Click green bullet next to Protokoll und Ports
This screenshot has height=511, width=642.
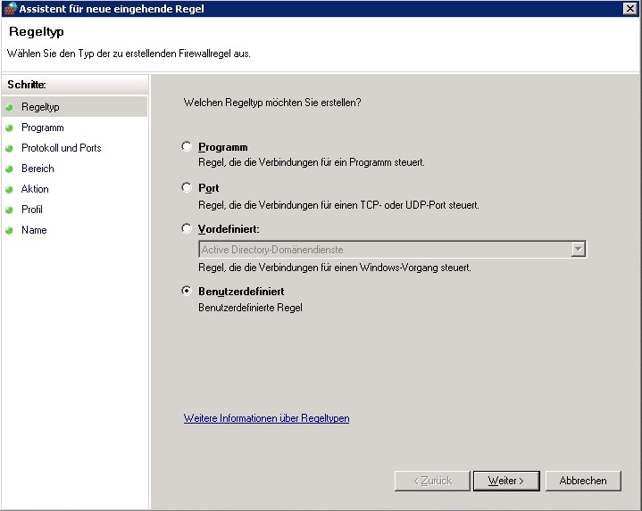click(10, 148)
